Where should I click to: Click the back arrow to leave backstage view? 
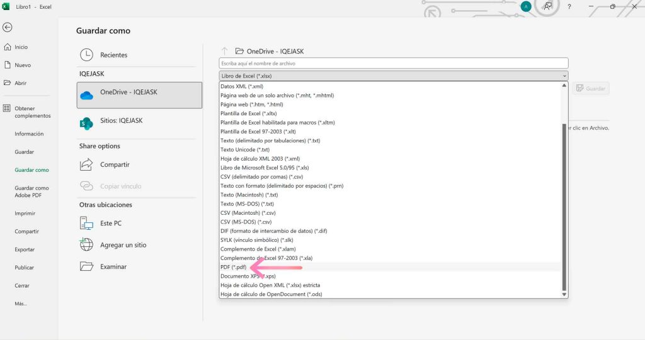(7, 27)
